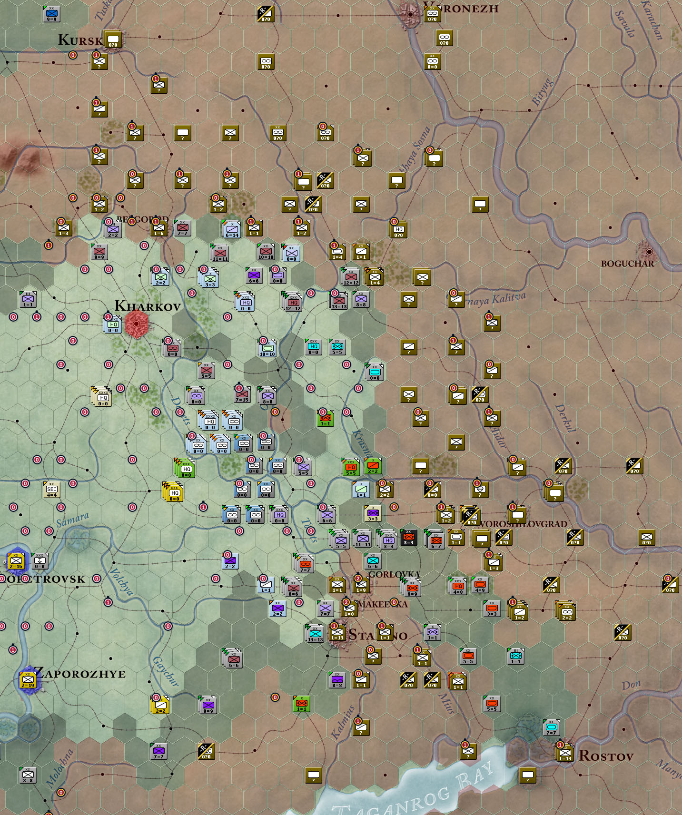
Task: Select the 1=3 Soviet unit south of Voroshilovgrad
Action: (x=494, y=562)
